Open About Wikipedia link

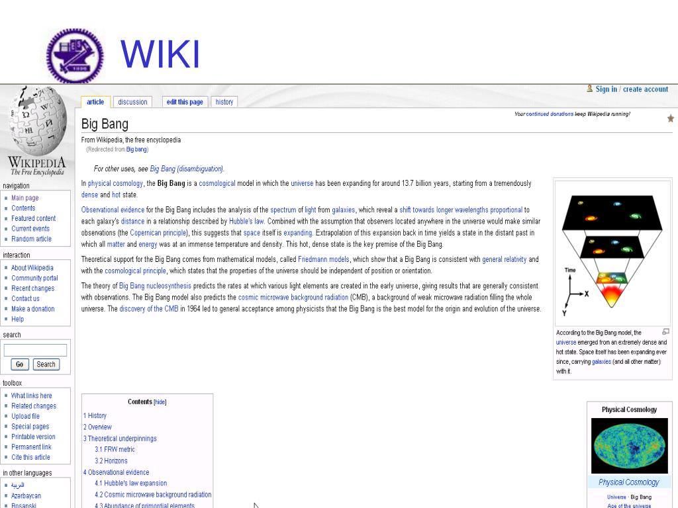pos(32,268)
